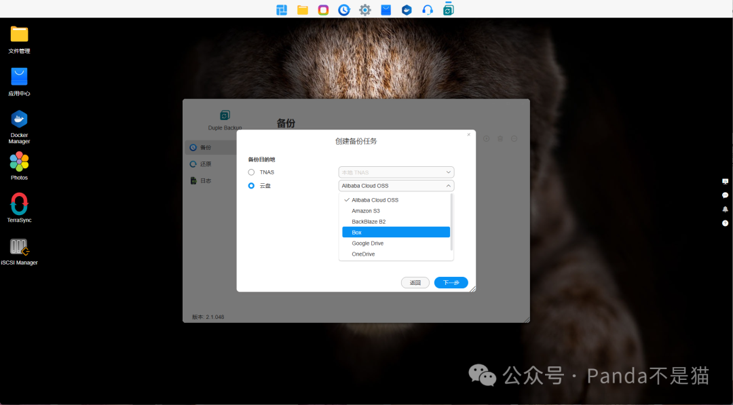Open the 本地 TNAS dropdown

(396, 172)
